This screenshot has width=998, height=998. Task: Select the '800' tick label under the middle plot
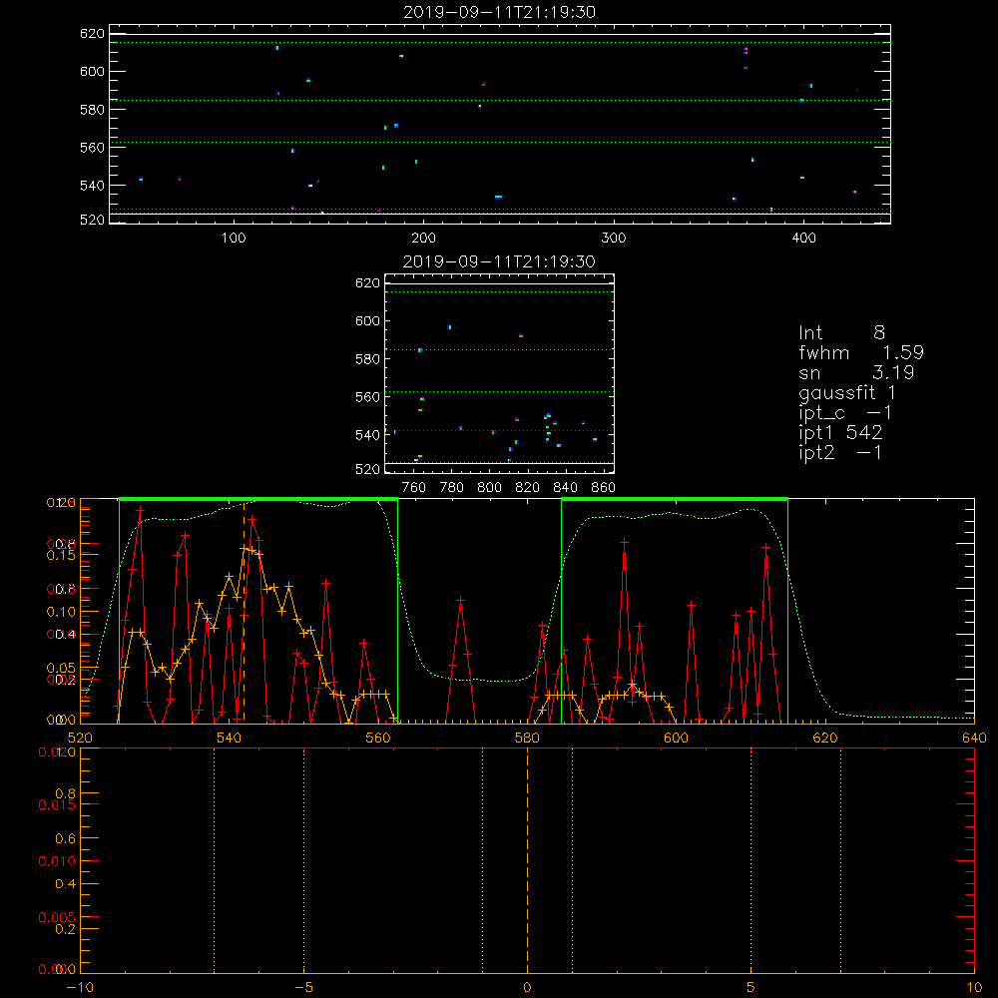(489, 488)
